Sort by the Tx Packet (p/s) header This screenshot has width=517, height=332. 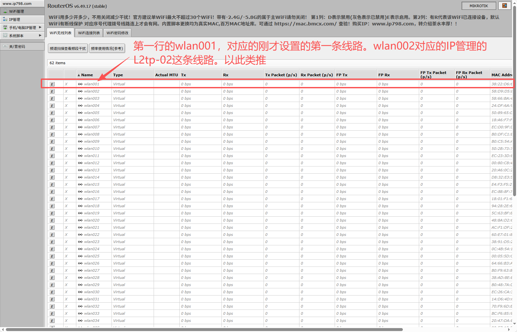click(281, 75)
